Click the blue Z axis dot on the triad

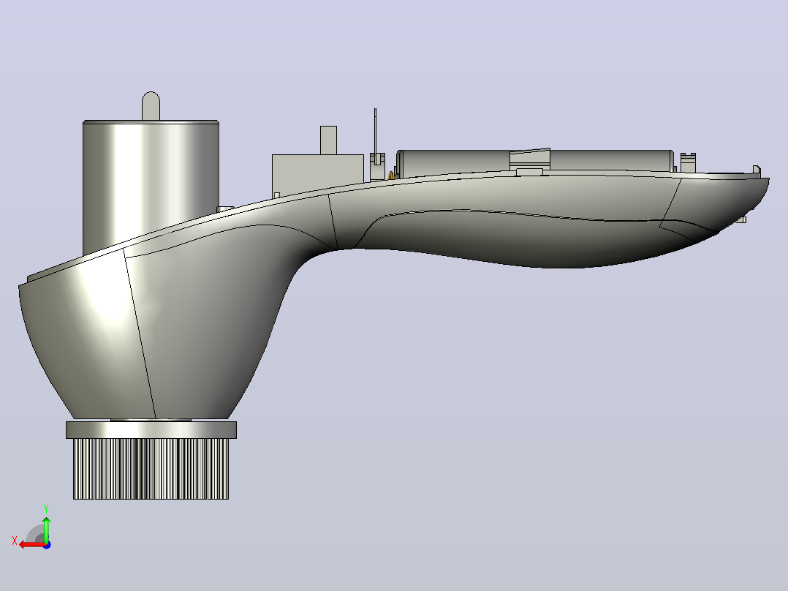point(48,545)
